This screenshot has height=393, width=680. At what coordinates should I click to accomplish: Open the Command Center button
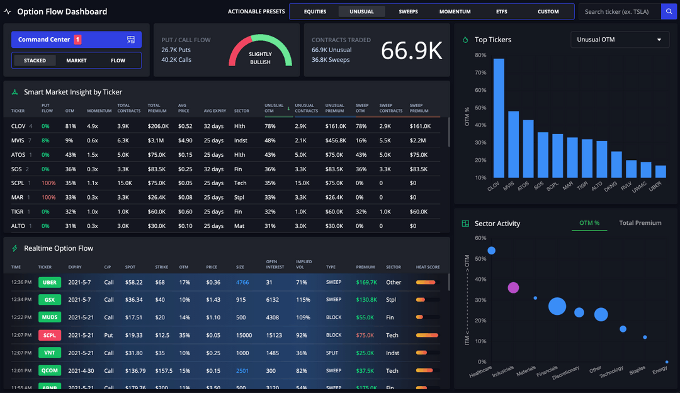pos(76,40)
